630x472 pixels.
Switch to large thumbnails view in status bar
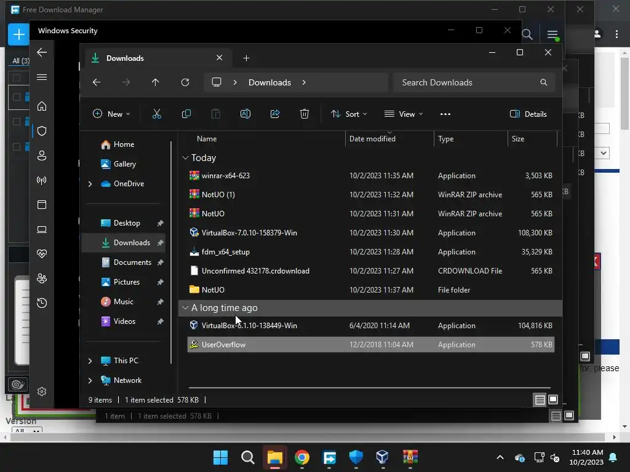tap(553, 399)
